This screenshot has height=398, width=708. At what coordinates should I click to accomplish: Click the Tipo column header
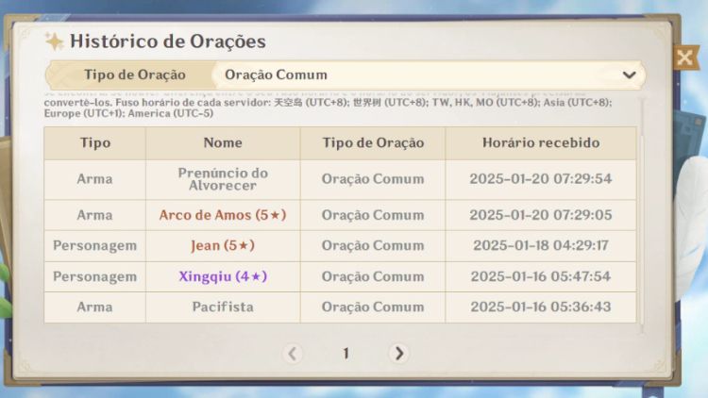click(94, 143)
